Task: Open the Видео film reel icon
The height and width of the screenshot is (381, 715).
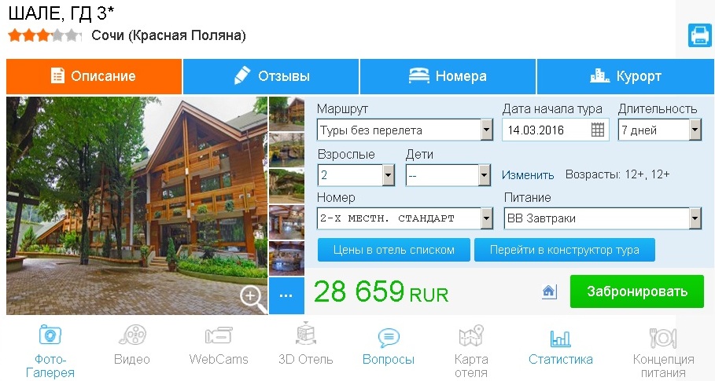Action: point(132,335)
